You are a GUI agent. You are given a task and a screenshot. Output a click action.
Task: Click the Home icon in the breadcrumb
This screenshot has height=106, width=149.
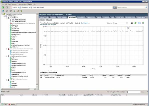(12, 7)
